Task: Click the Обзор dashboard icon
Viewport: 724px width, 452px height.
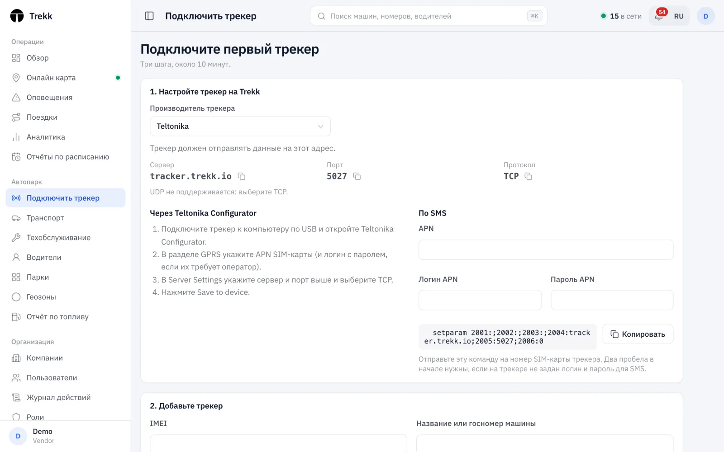Action: click(16, 58)
